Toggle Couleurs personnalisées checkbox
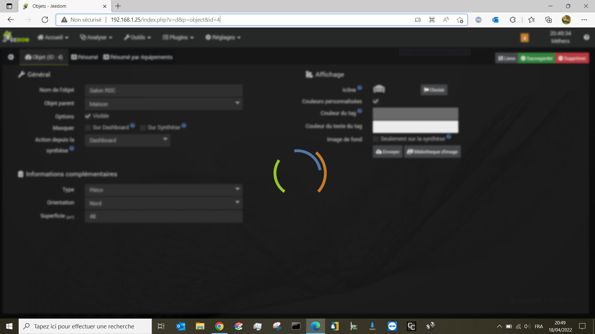 click(x=376, y=101)
